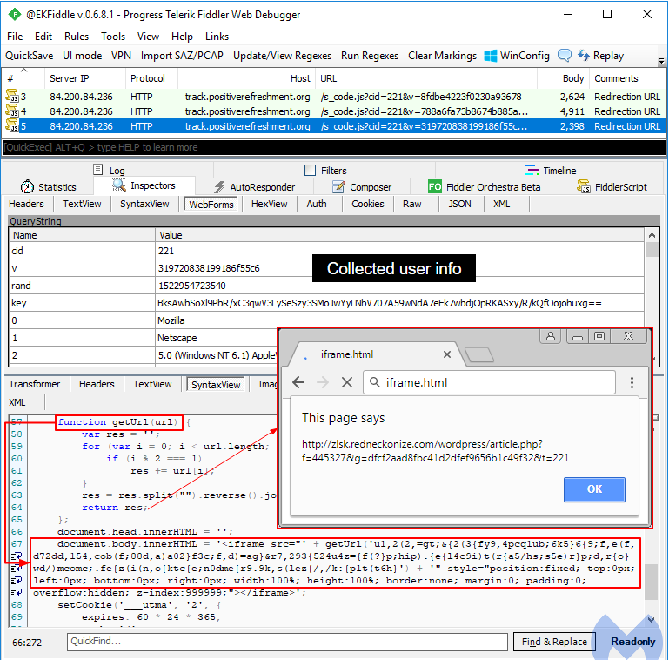Open the Help menu
This screenshot has height=660, width=669.
click(x=182, y=37)
